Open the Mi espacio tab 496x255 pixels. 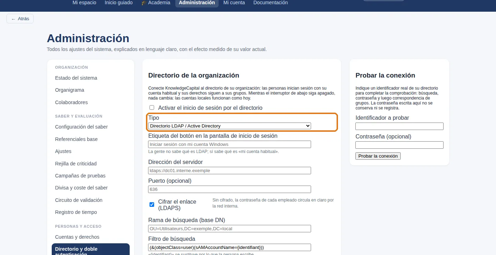(x=84, y=3)
